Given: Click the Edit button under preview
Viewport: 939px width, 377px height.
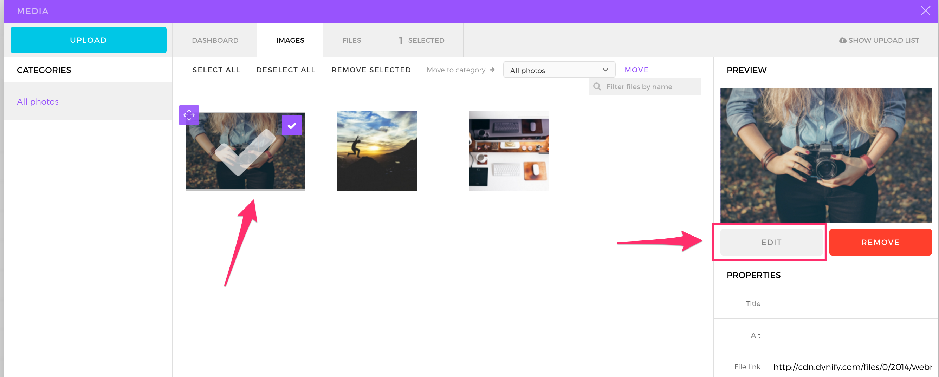Looking at the screenshot, I should coord(771,242).
